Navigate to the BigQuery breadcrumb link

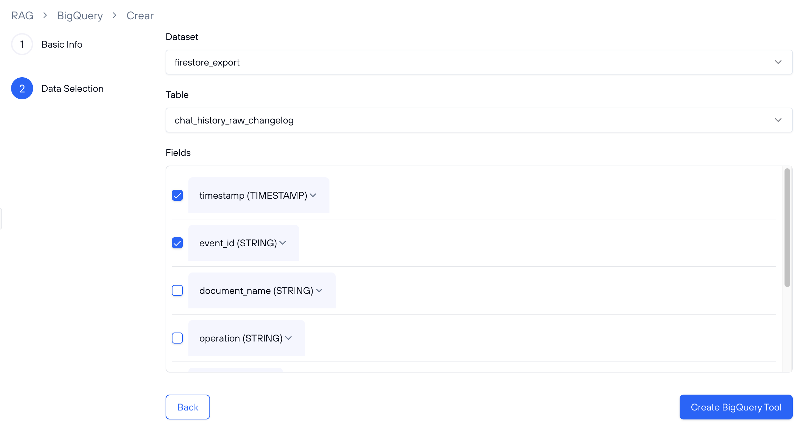coord(79,15)
